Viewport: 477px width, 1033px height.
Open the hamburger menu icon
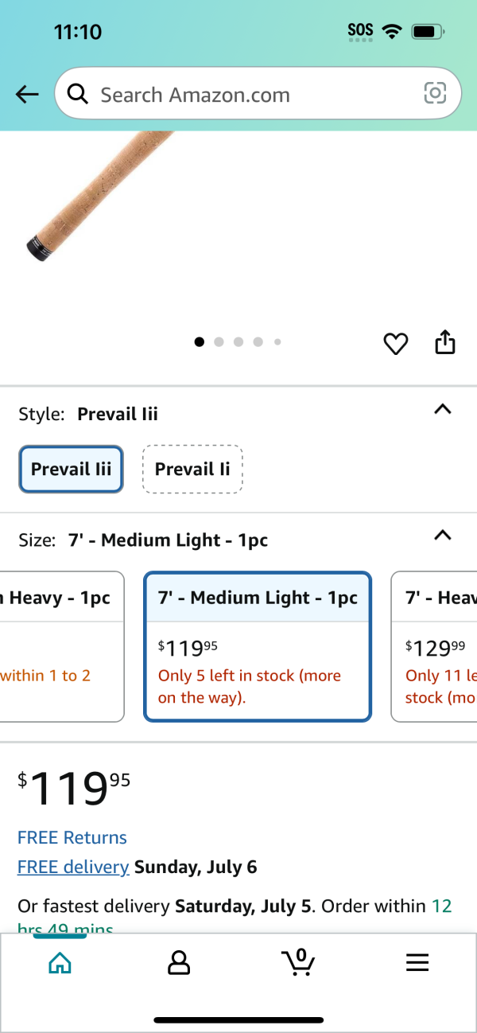click(x=417, y=963)
